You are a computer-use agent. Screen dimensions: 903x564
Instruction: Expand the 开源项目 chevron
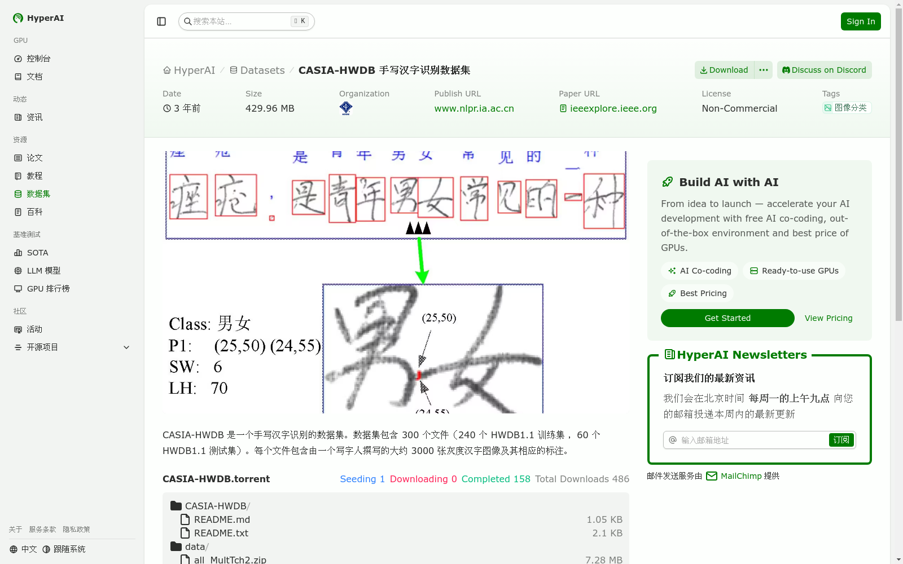click(x=126, y=347)
